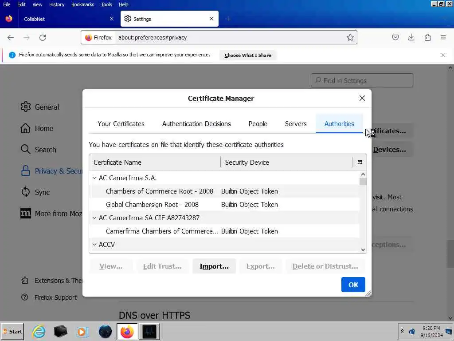
Task: Open the Save to Pocket icon
Action: (395, 37)
